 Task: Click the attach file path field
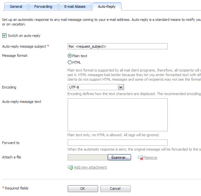87,157
